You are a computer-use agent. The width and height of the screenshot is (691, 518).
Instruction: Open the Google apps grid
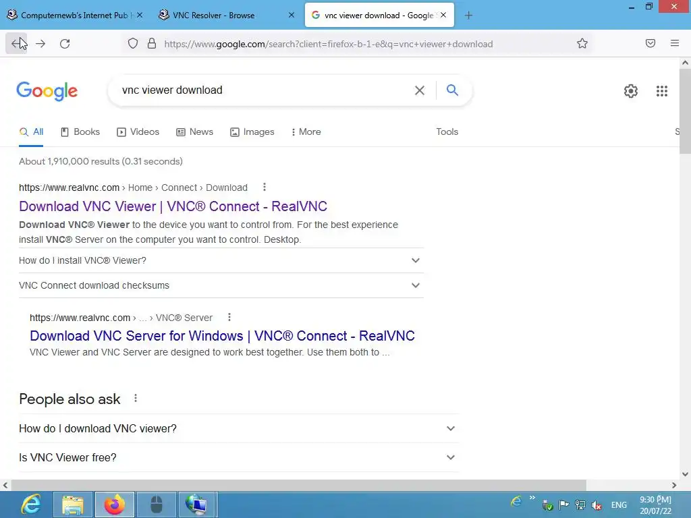coord(661,91)
